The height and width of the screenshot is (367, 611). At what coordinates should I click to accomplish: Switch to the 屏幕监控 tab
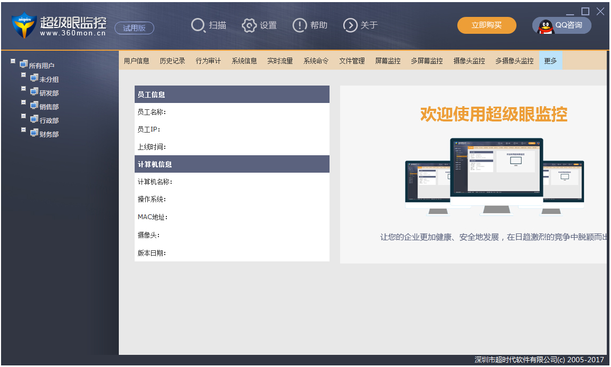[x=388, y=60]
